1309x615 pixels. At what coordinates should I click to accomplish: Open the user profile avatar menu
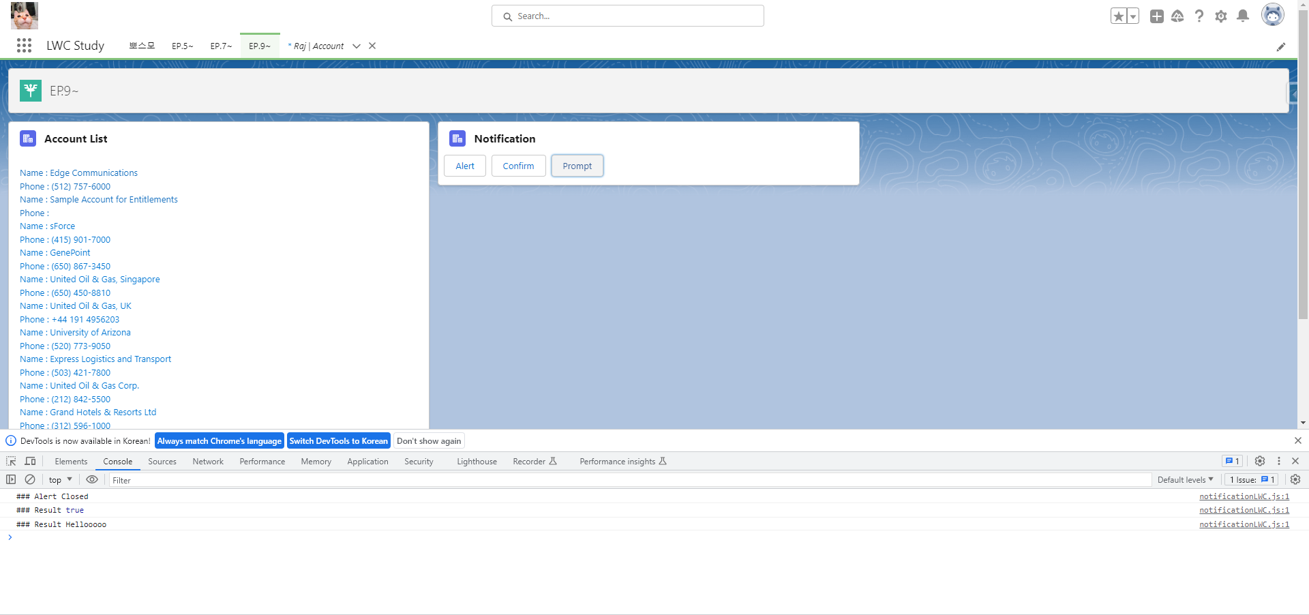point(1272,15)
